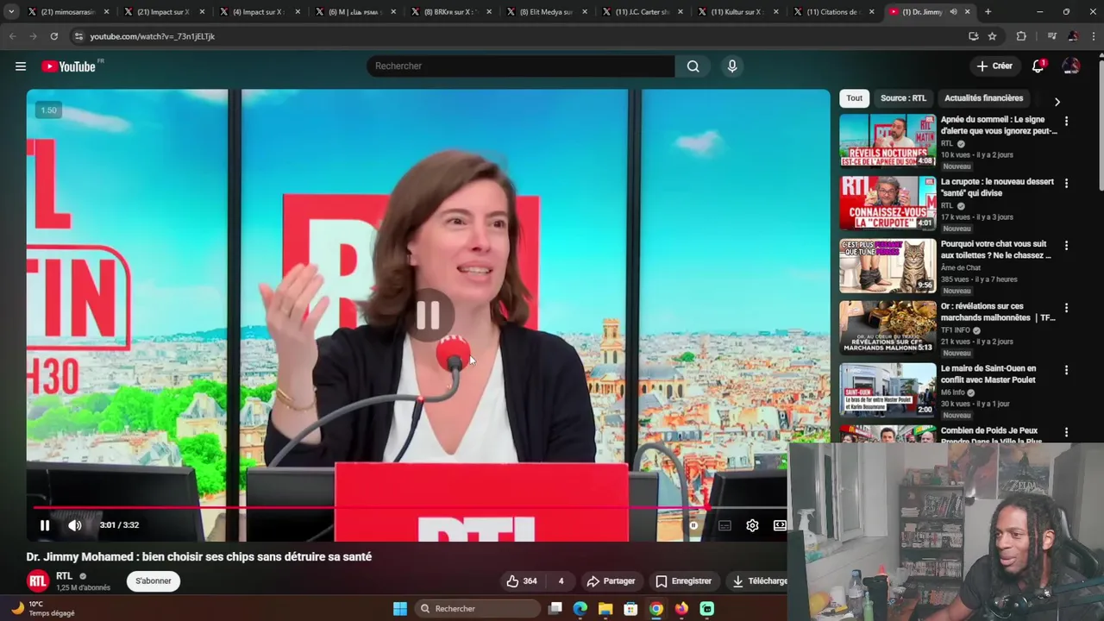Screen dimensions: 1104x621
Task: Open options for Apnée du sommeil video
Action: tap(1066, 122)
